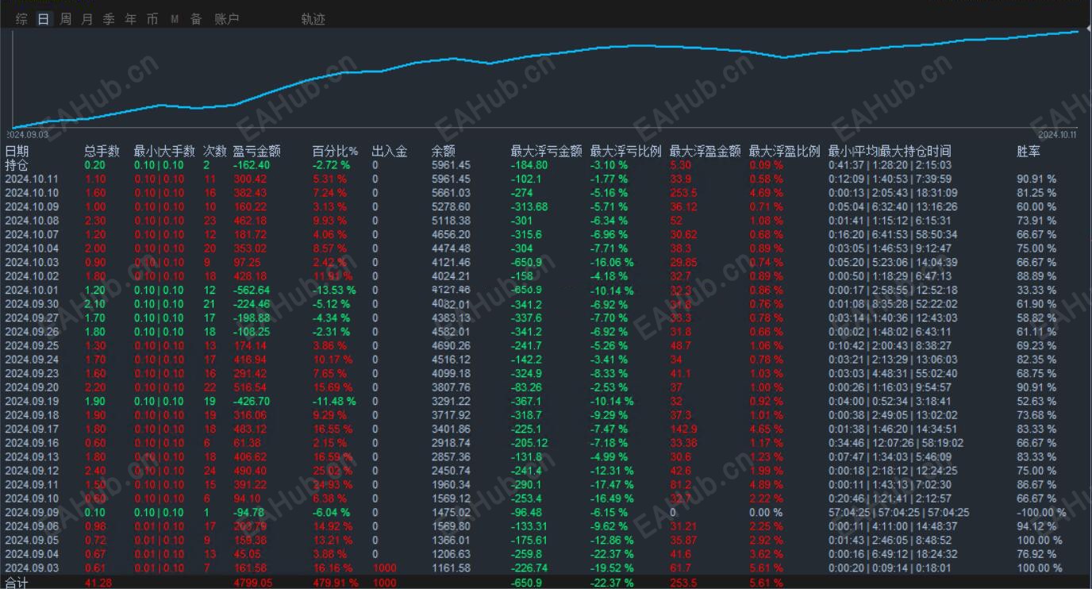
Task: Click the -16.06 % max drawdown cell
Action: click(612, 263)
